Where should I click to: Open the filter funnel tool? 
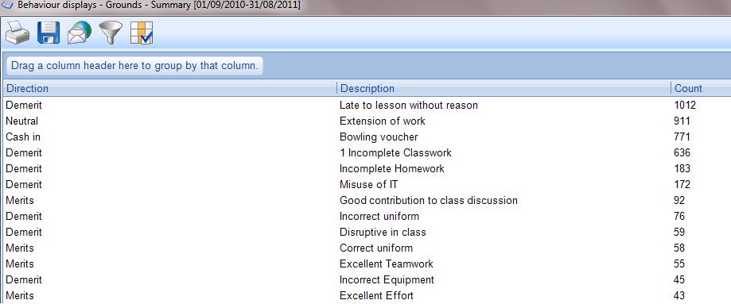(x=111, y=33)
